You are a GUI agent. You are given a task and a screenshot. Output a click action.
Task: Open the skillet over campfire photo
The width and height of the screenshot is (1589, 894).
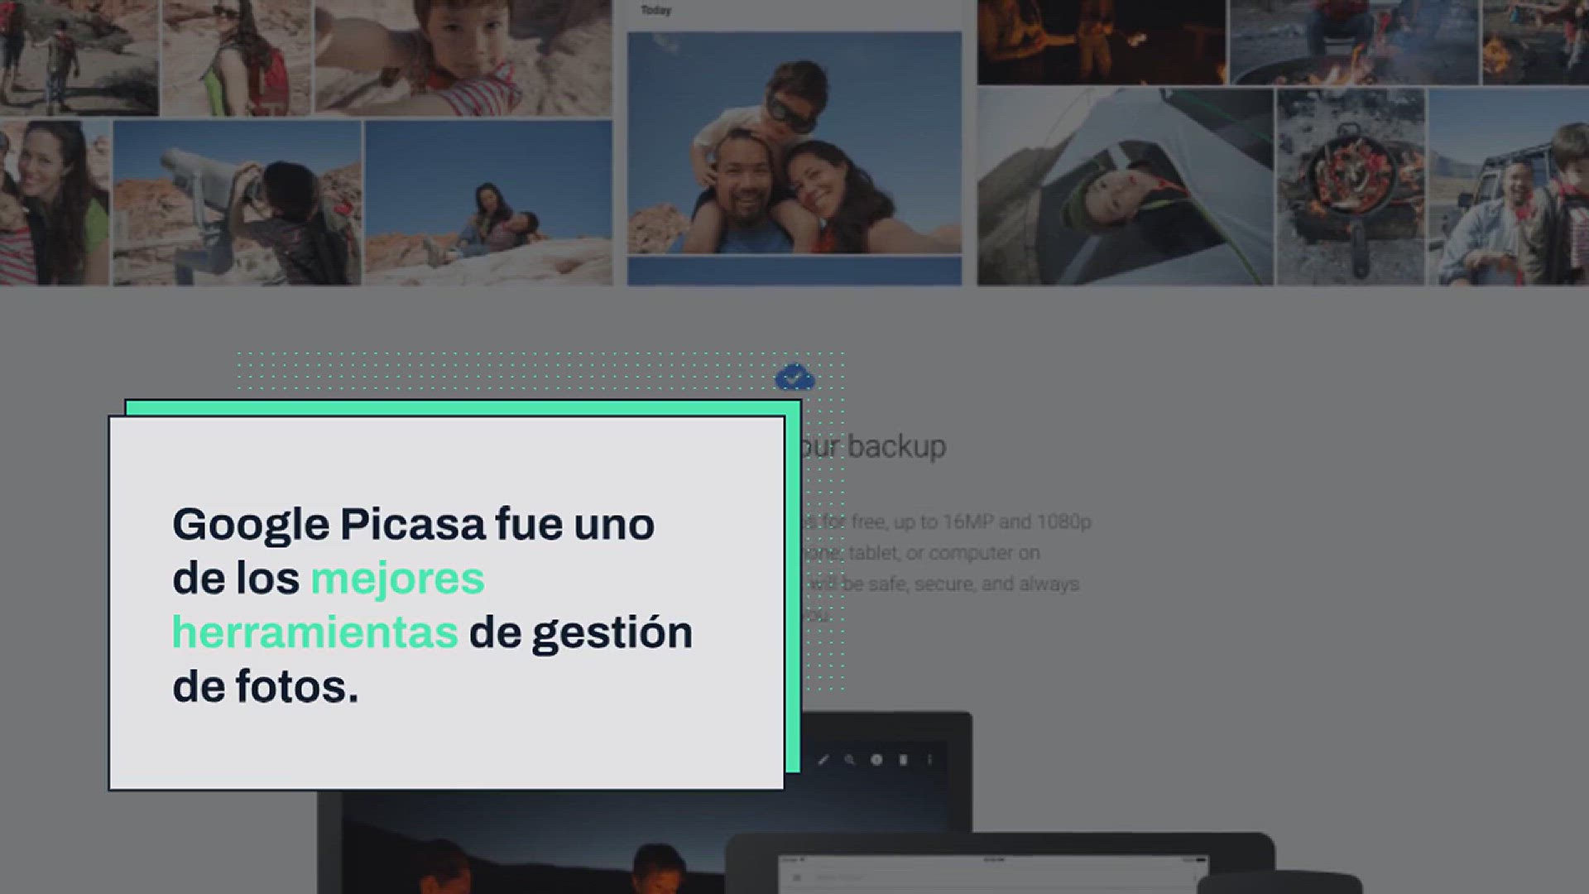(x=1351, y=187)
